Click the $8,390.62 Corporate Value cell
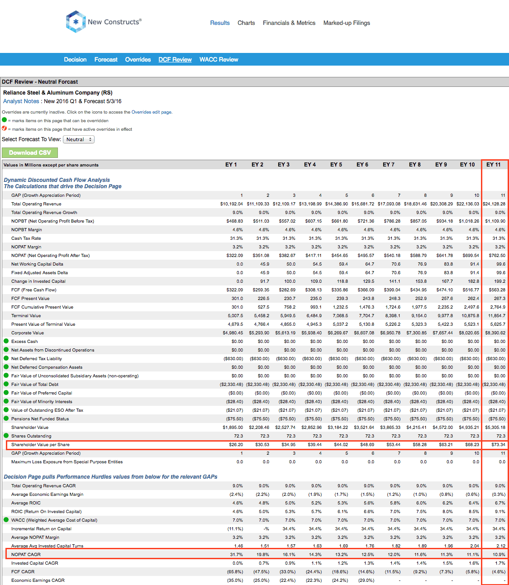This screenshot has height=585, width=509. (495, 333)
